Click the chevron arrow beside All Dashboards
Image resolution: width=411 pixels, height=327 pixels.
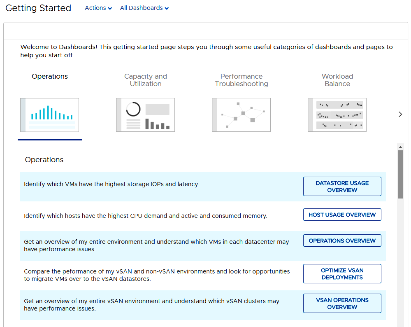click(x=167, y=9)
